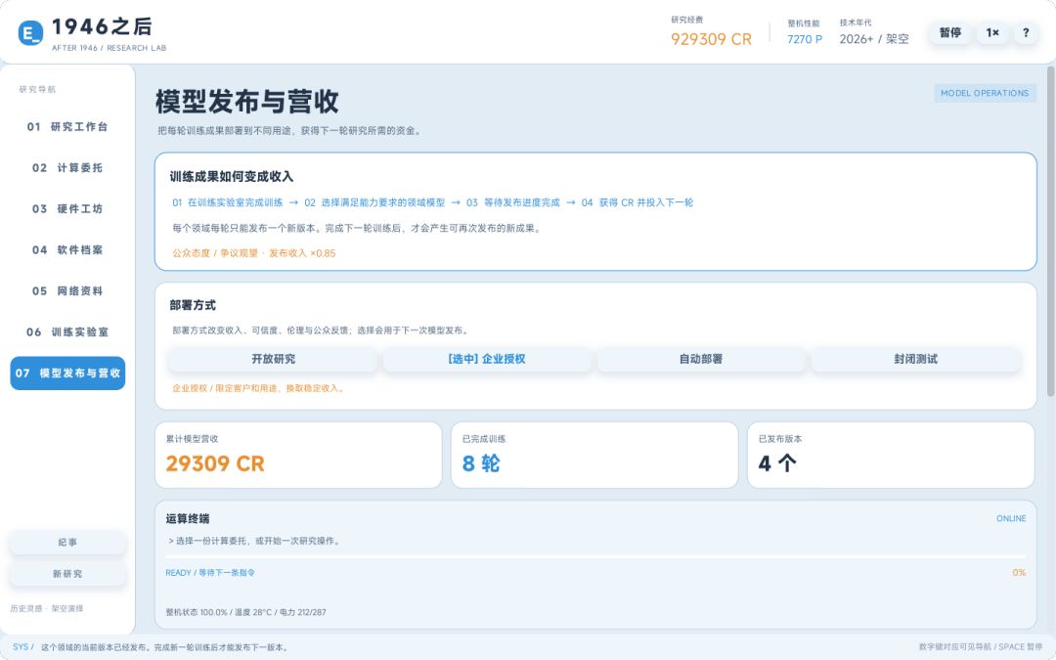Click the 公众态度 / 争议观望 revenue modifier line
This screenshot has width=1056, height=660.
point(254,253)
